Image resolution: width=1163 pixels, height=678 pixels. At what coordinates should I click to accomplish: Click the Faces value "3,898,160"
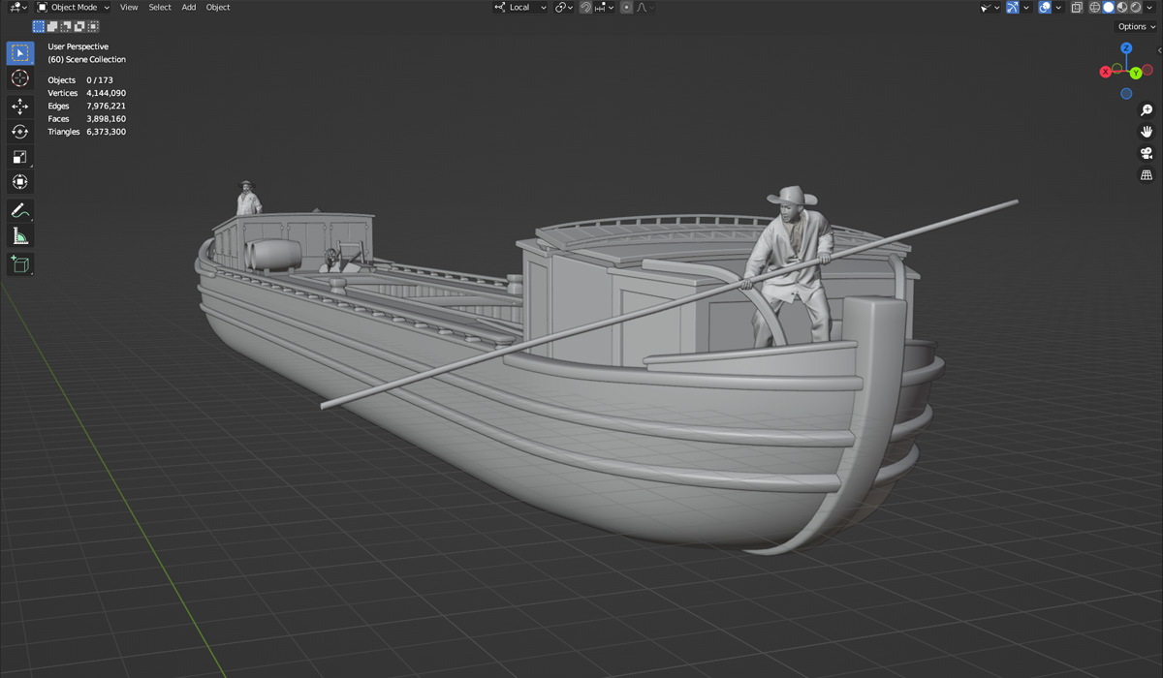(107, 119)
